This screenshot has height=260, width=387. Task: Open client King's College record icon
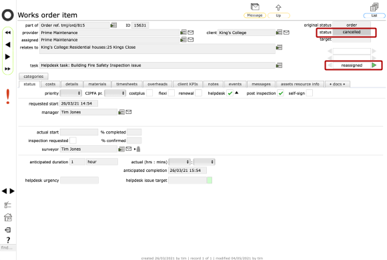tap(279, 33)
